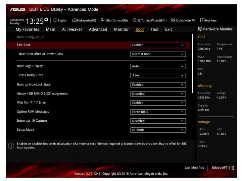Go to the Exit tab

pyautogui.click(x=168, y=29)
